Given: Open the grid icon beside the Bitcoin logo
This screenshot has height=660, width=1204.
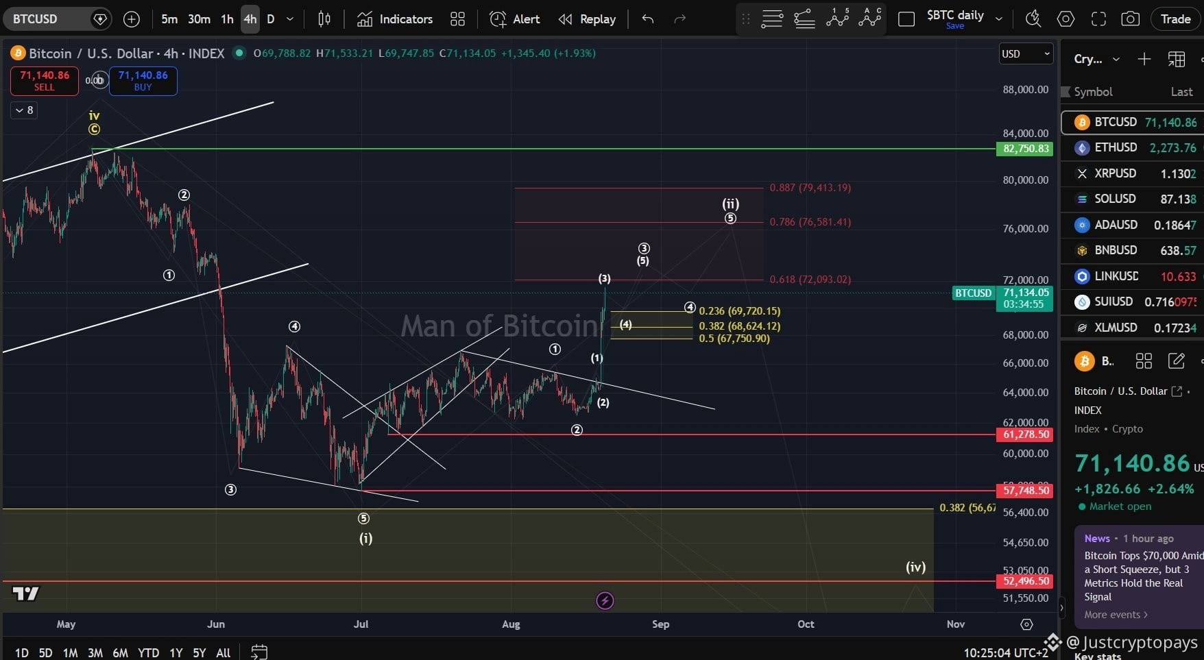Looking at the screenshot, I should tap(1144, 360).
